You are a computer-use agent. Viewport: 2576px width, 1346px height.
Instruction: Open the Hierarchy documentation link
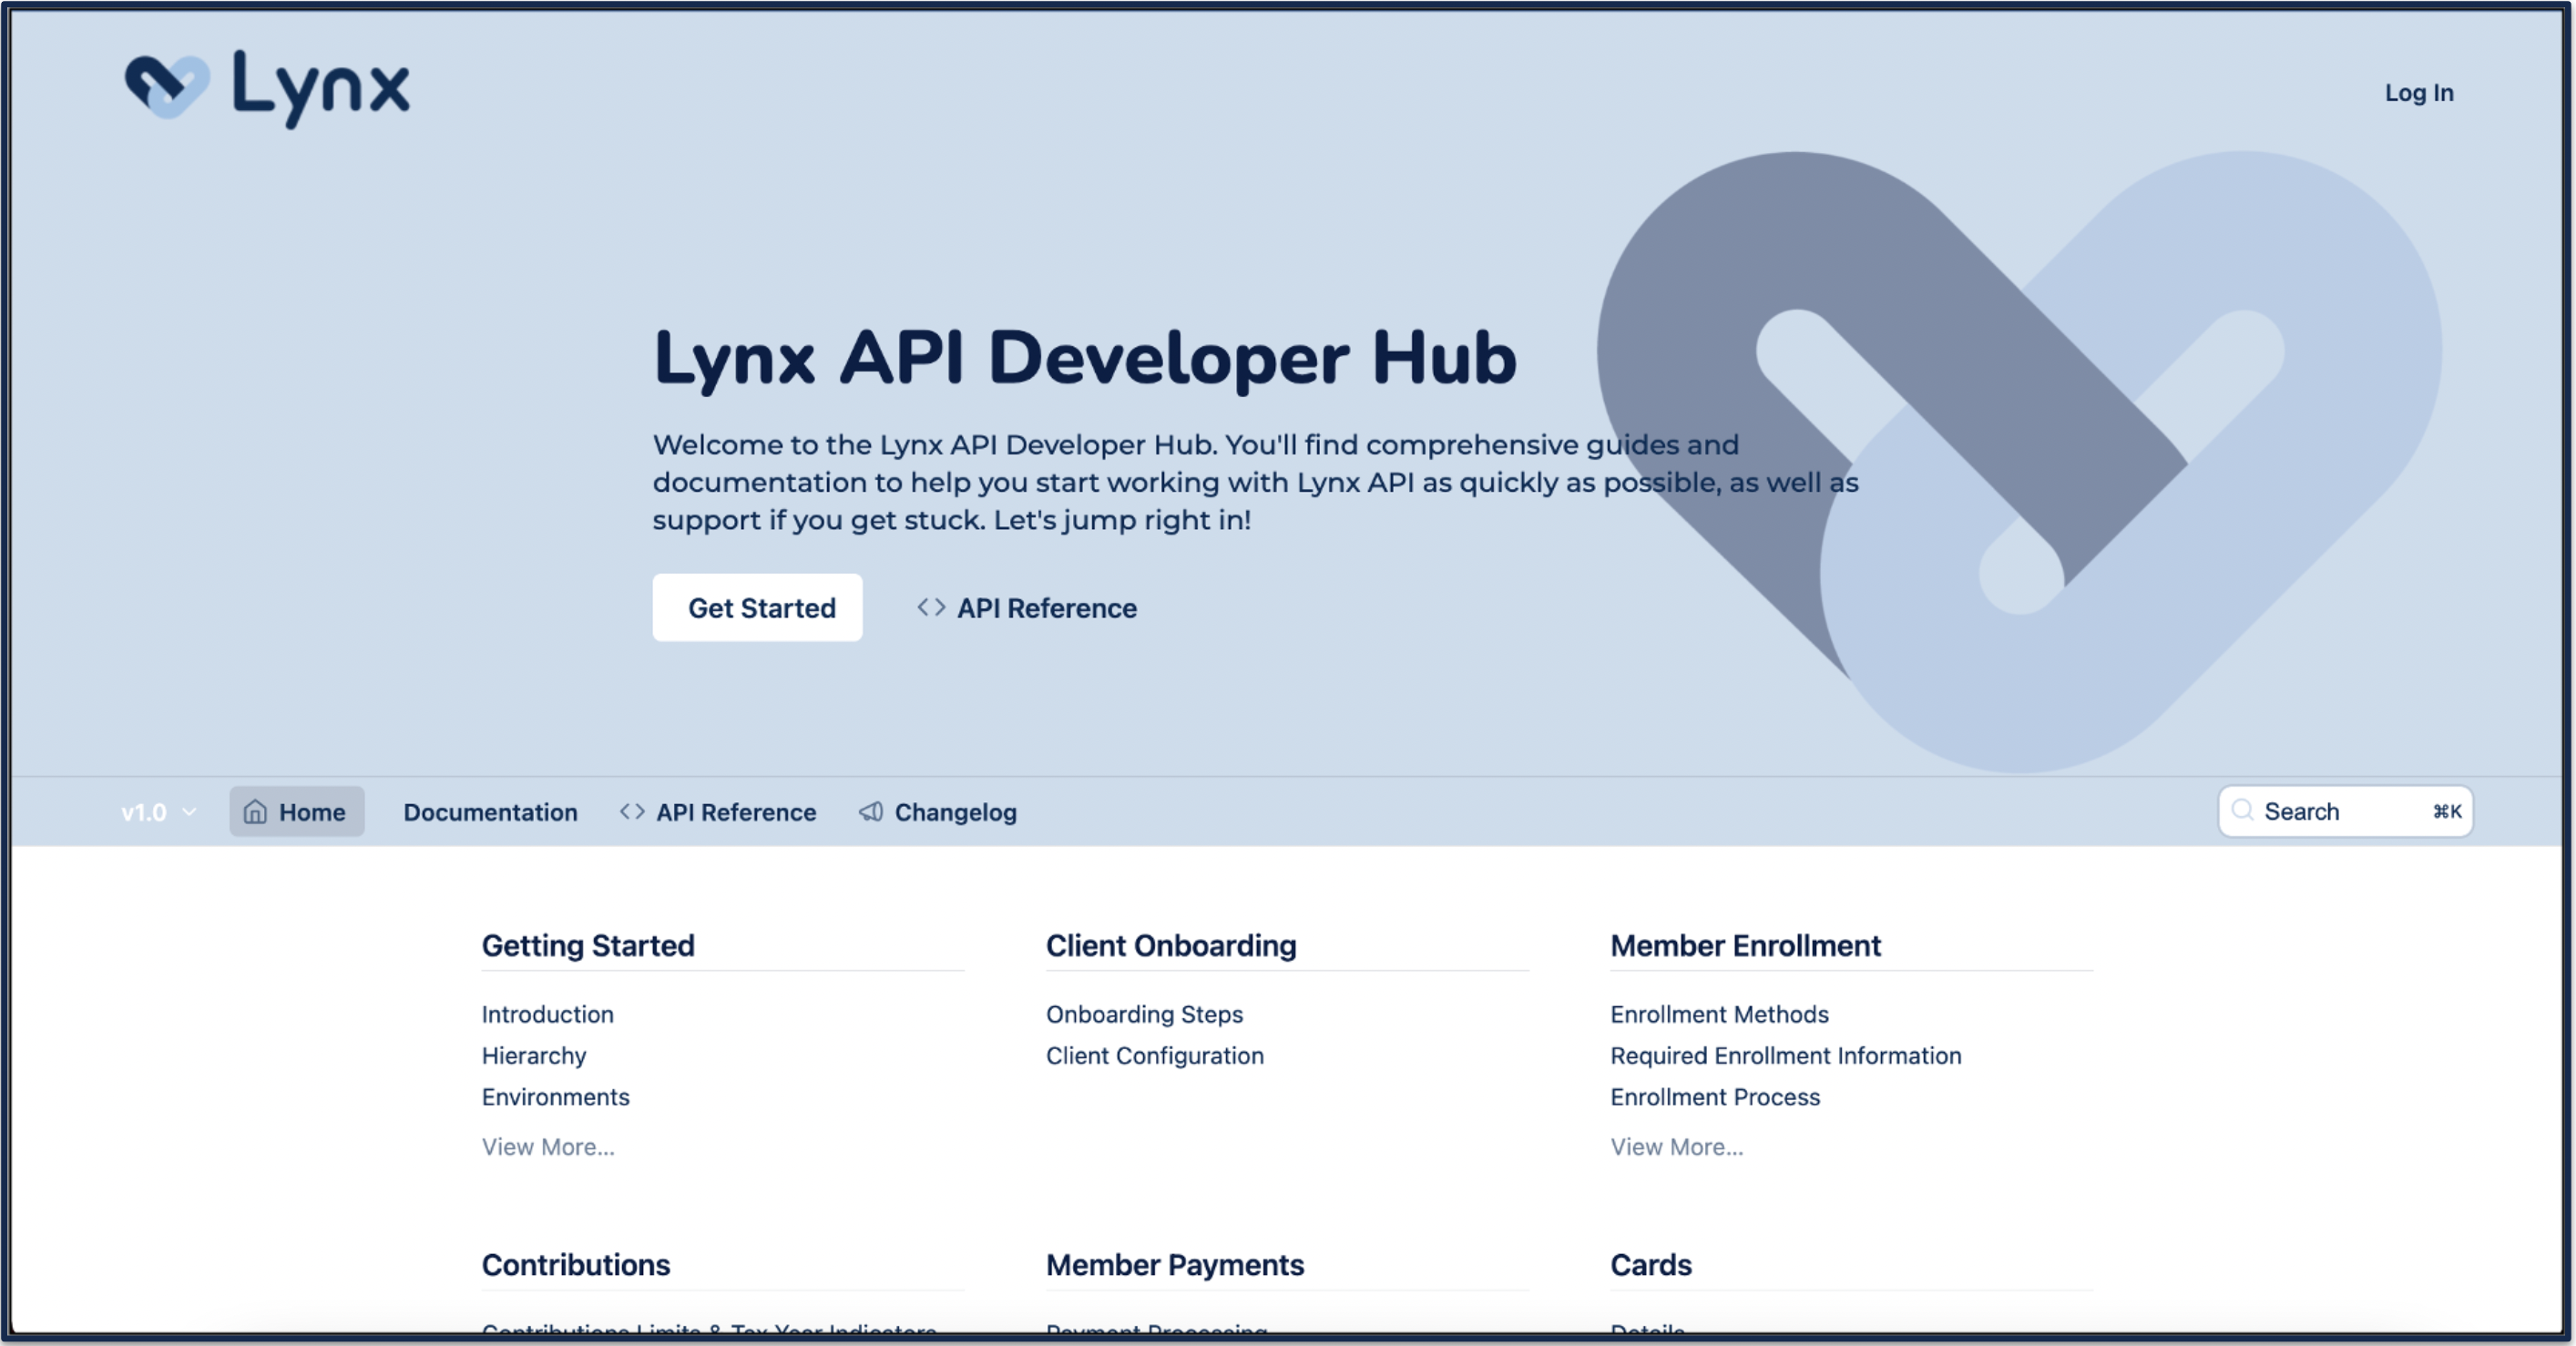[534, 1055]
